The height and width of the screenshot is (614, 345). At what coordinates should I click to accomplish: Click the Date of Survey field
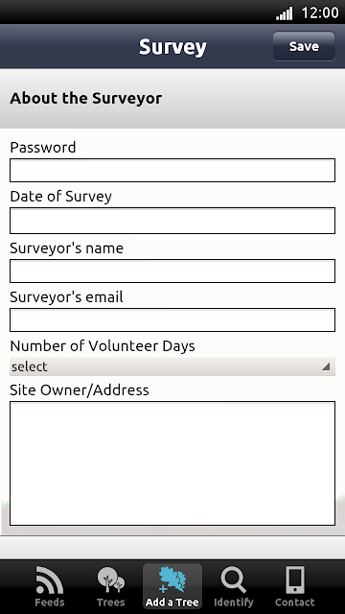172,221
